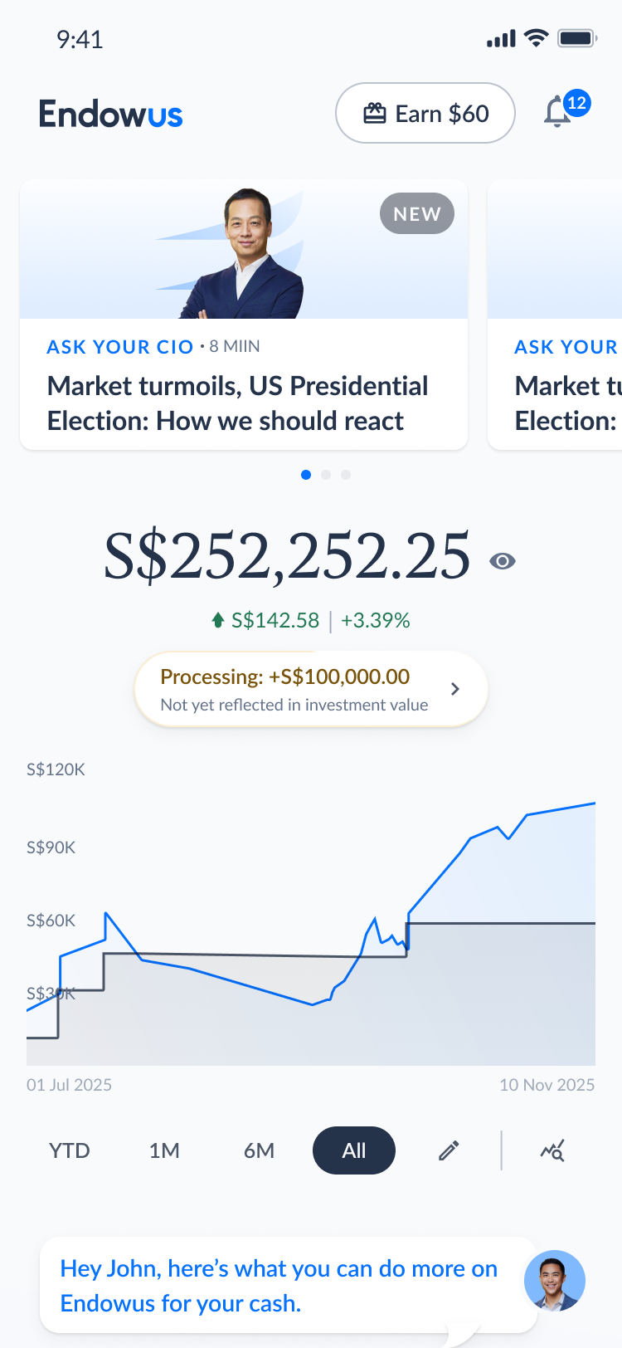Hide portfolio balance with eye icon
622x1348 pixels.
[x=503, y=561]
